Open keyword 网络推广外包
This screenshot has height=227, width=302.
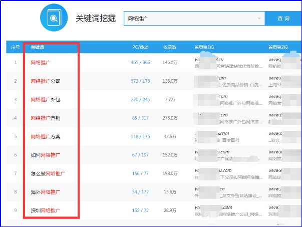(x=46, y=99)
